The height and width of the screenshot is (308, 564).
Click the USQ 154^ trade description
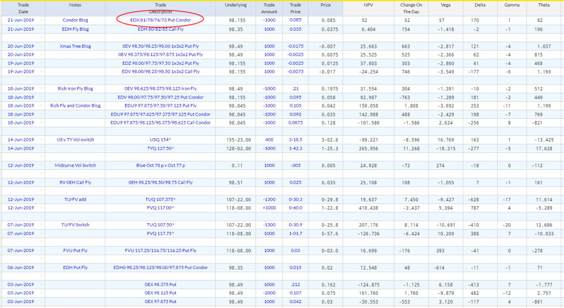click(x=160, y=140)
